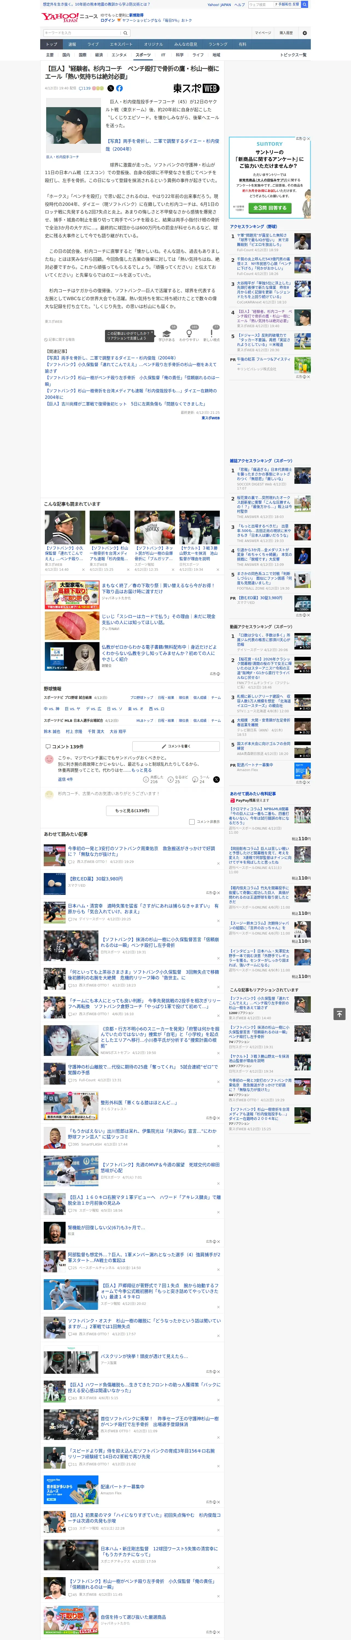
Task: Click the 東スポWEB publisher logo
Action: [196, 89]
